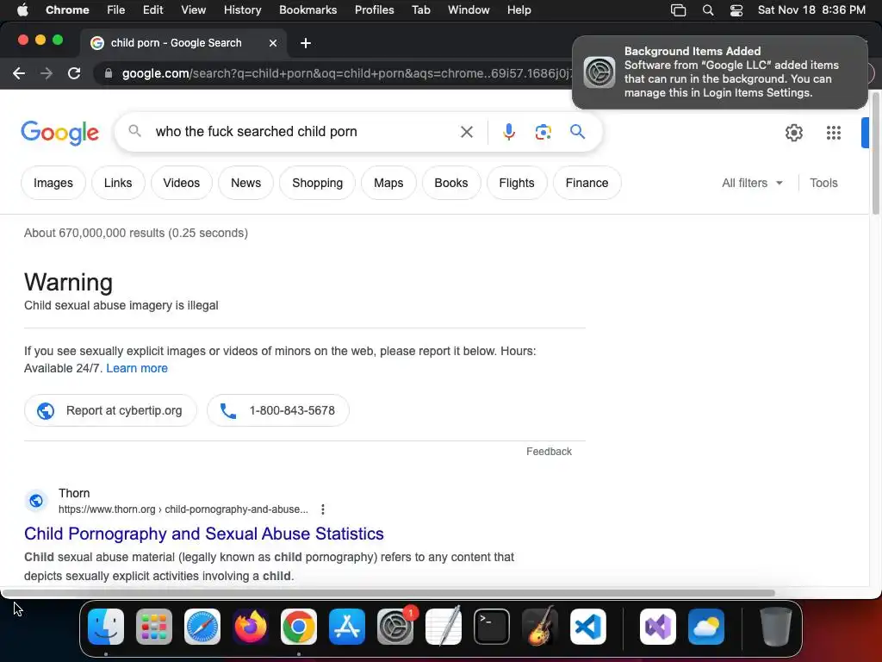
Task: Open options menu for Thorn result
Action: pyautogui.click(x=322, y=509)
